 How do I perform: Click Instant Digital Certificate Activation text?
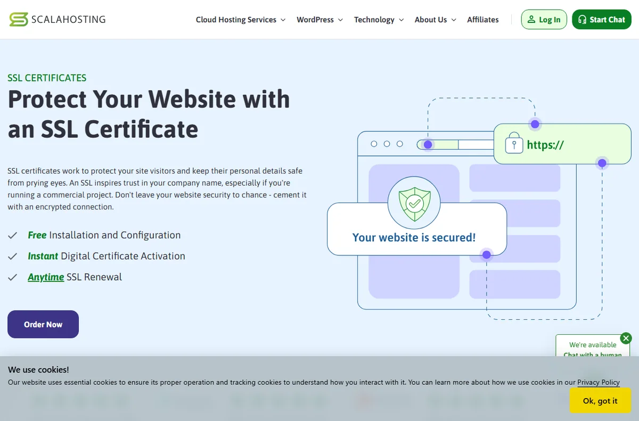tap(106, 256)
